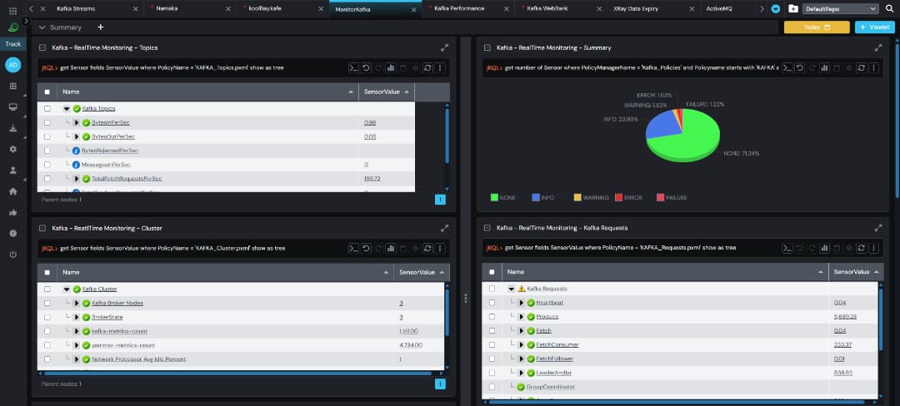Maximize the Summary viewlet
This screenshot has height=406, width=900.
(x=878, y=48)
